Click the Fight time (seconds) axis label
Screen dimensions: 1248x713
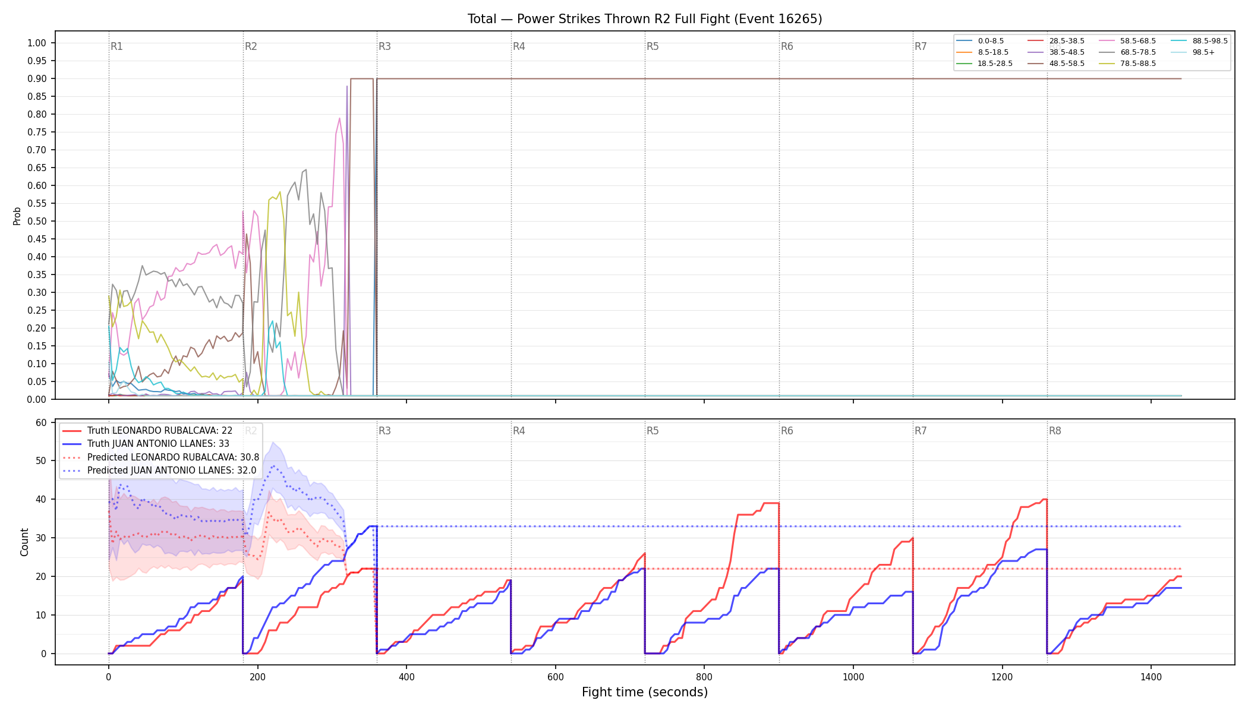click(x=645, y=692)
